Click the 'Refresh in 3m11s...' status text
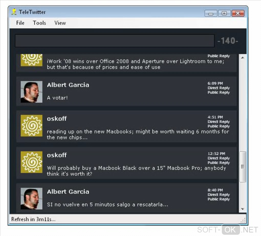Screen dimensions: 261x236 click(33, 219)
